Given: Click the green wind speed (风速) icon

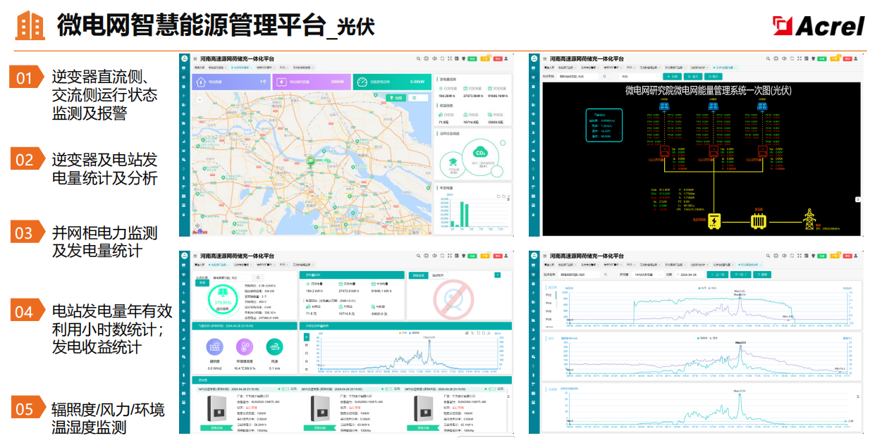Looking at the screenshot, I should click(x=275, y=346).
